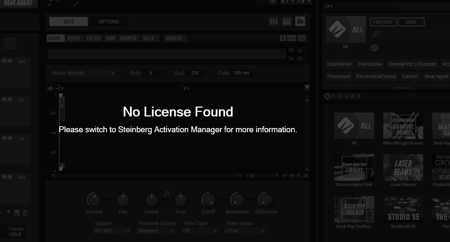Click the Distortion knob
Screen dimensions: 450x242
click(266, 200)
